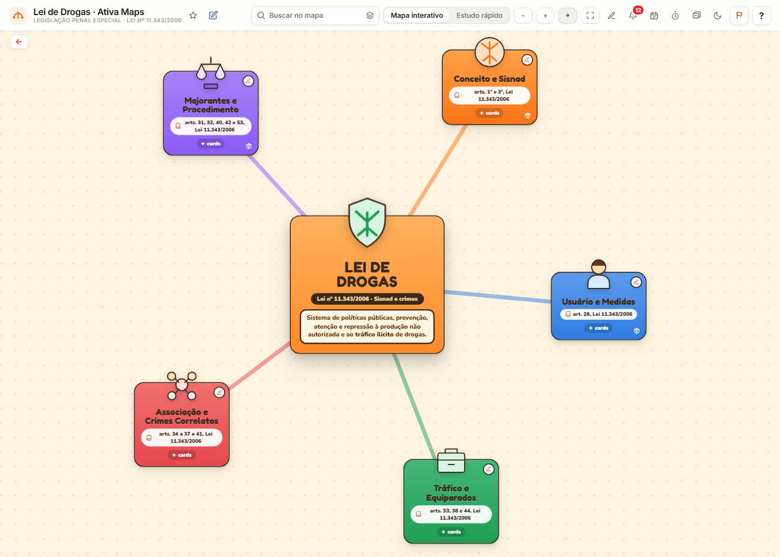The image size is (780, 557).
Task: Select the central LEI DE DROGAS node
Action: click(x=367, y=285)
